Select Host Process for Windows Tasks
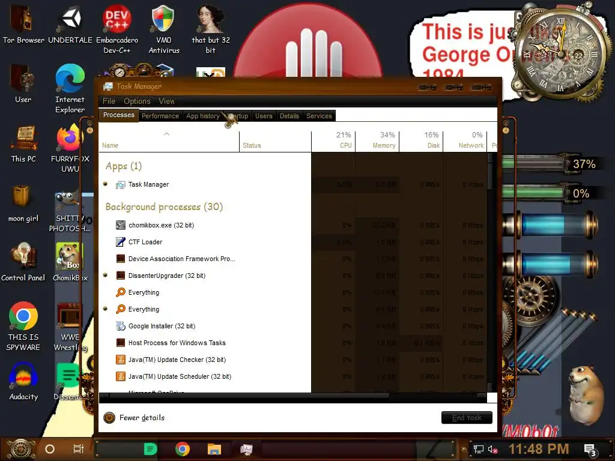This screenshot has width=615, height=461. click(292, 343)
